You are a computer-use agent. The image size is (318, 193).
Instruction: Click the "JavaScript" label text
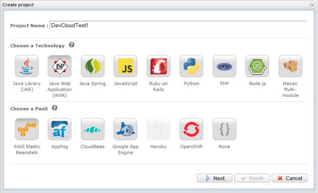[x=126, y=84]
